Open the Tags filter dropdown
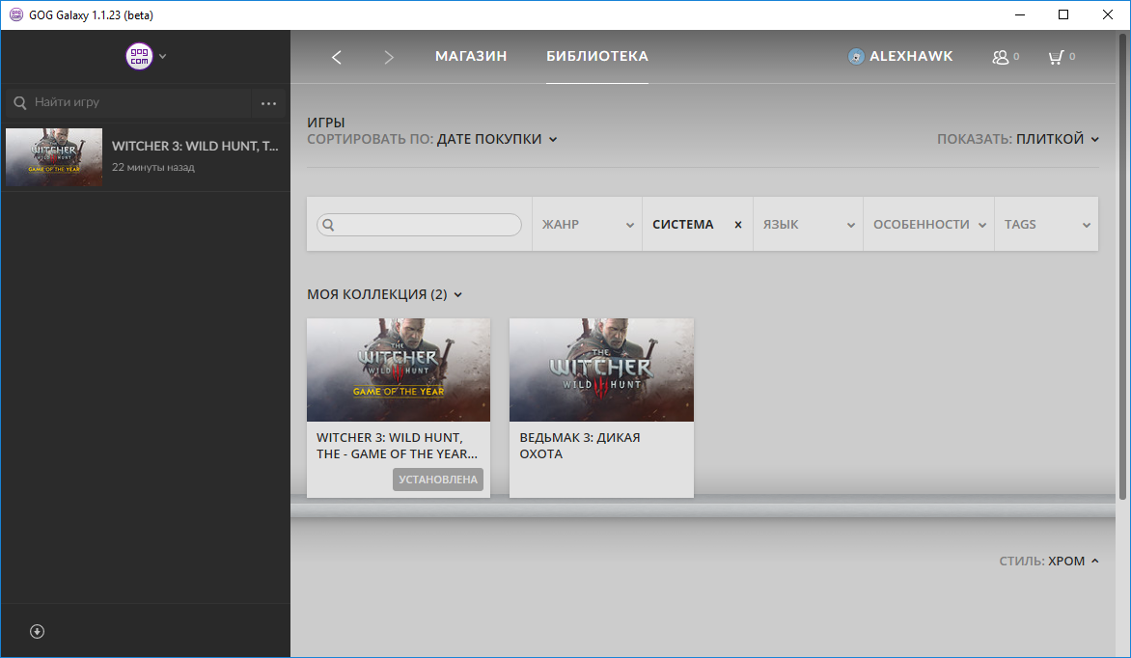 click(1046, 225)
